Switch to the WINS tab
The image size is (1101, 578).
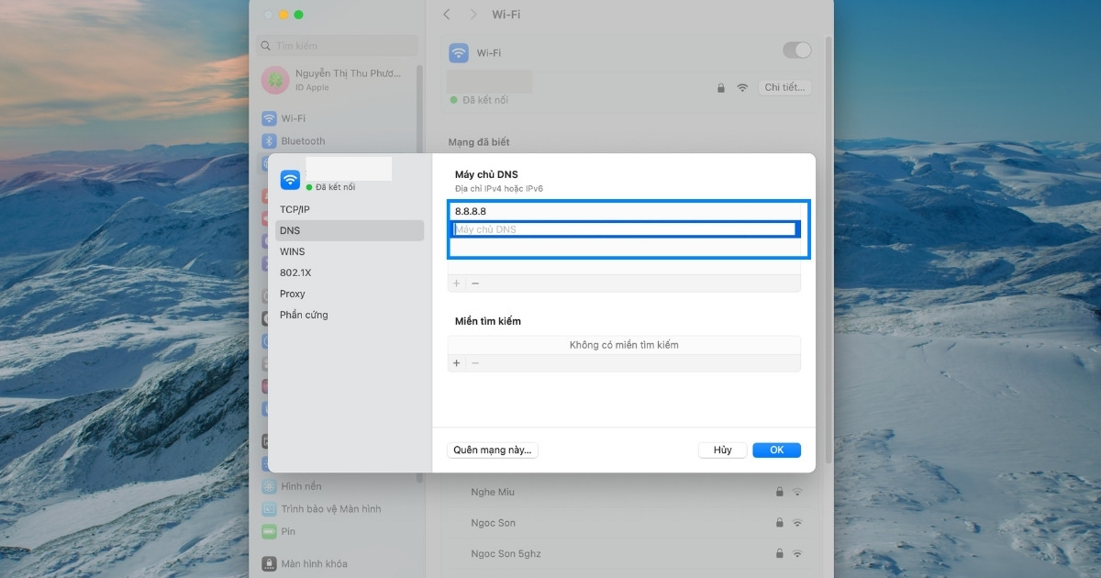coord(292,251)
